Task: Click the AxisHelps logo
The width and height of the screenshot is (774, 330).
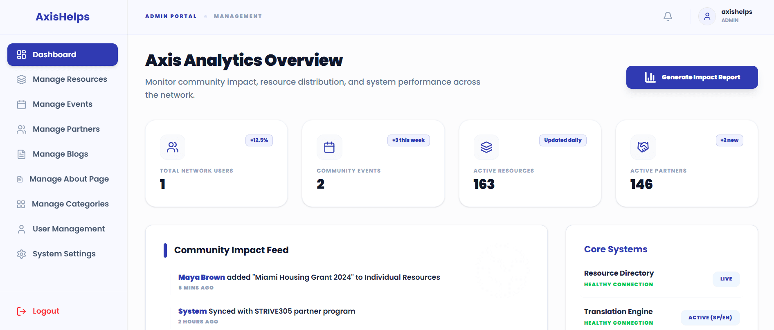Action: click(x=63, y=17)
